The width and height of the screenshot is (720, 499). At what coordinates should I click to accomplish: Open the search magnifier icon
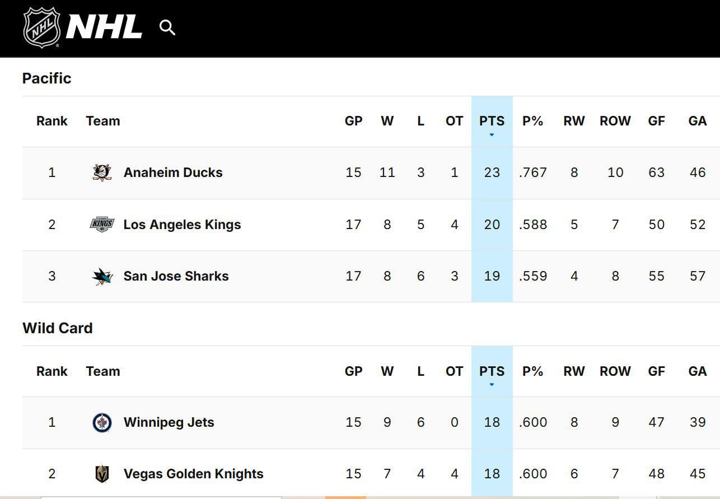tap(167, 27)
